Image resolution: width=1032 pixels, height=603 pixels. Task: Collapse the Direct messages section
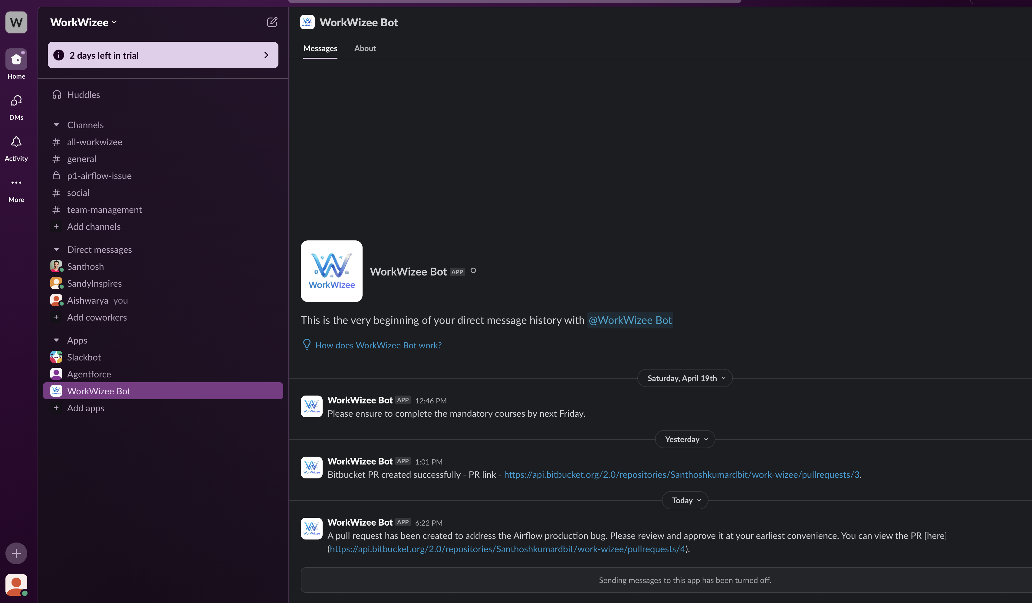57,249
